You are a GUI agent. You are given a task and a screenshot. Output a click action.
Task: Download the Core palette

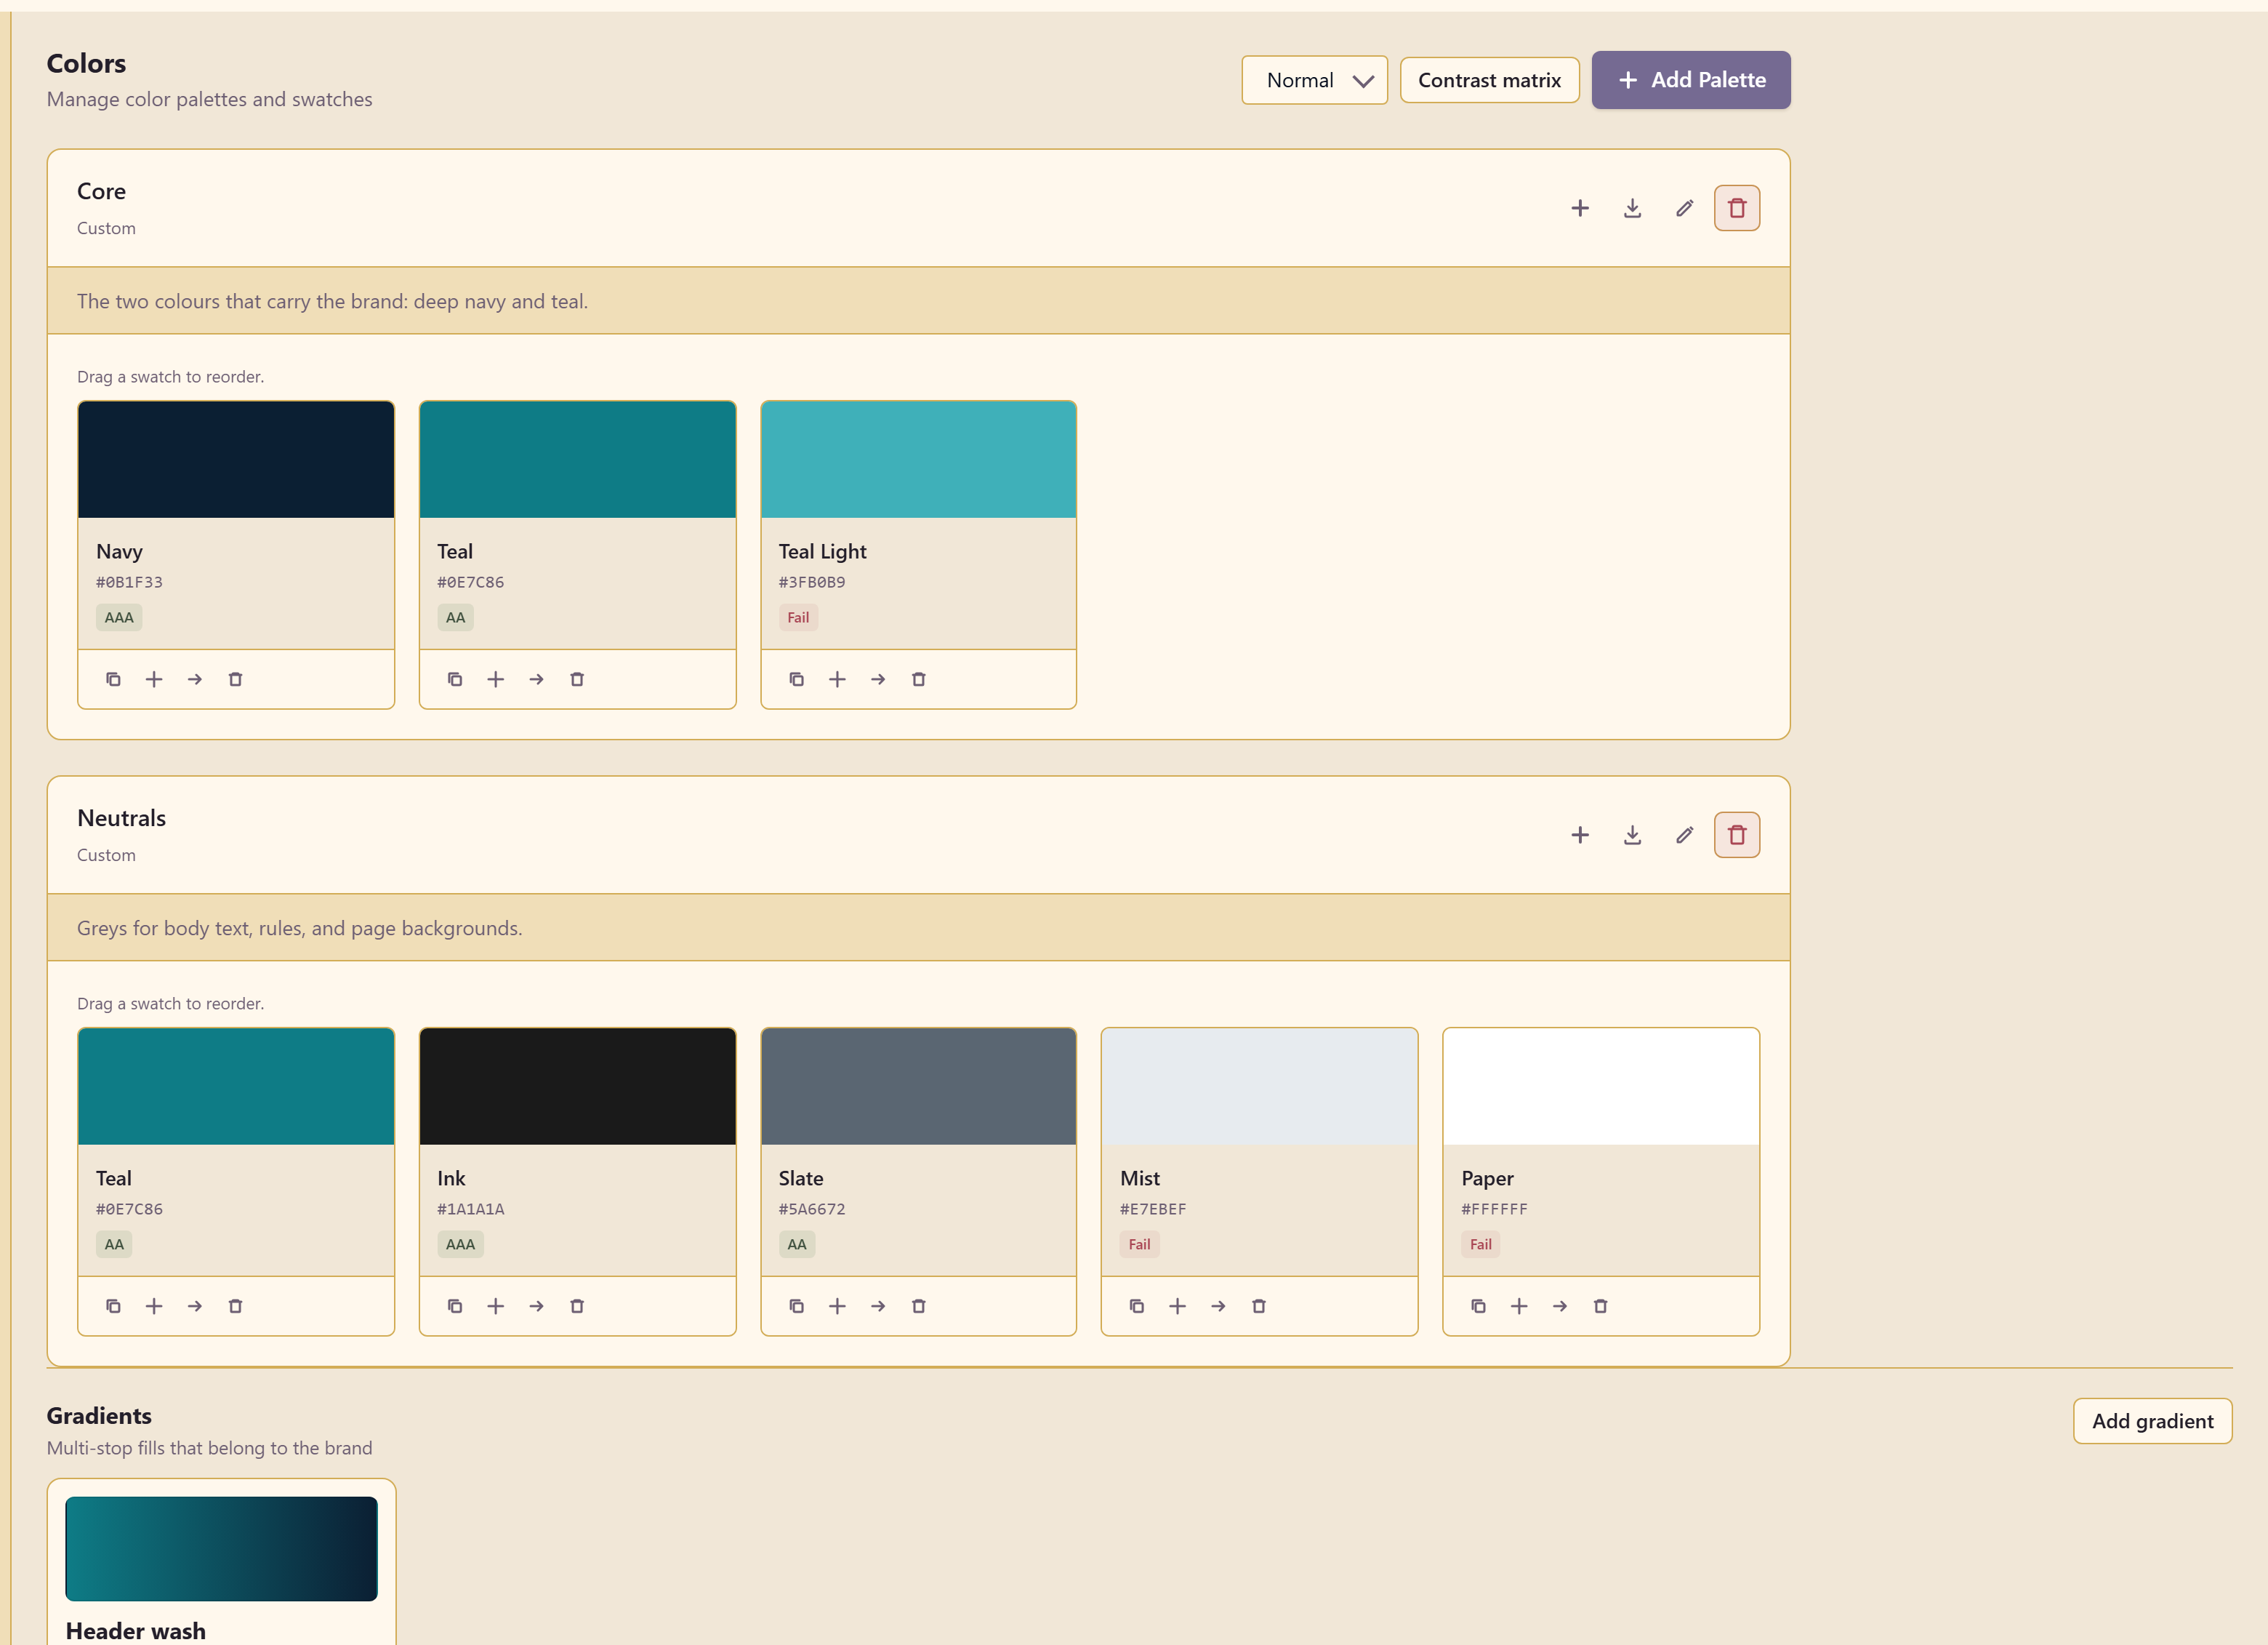click(x=1632, y=208)
